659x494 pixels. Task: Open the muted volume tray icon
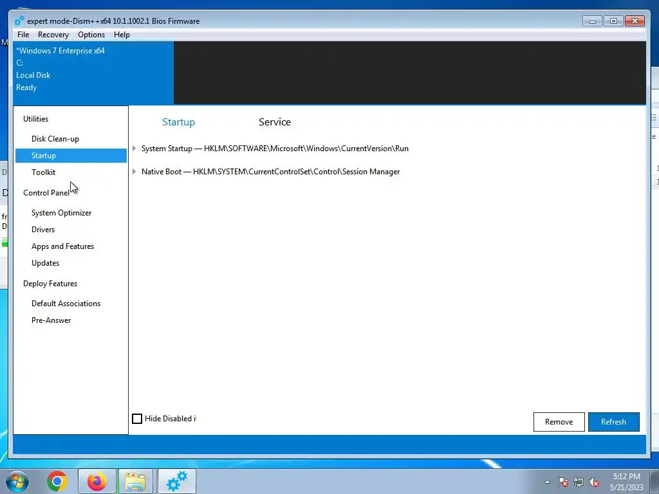click(x=594, y=482)
